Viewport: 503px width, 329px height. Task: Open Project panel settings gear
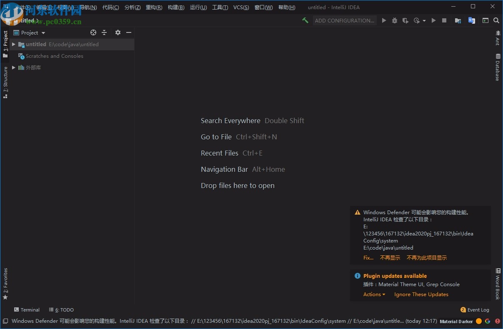(x=118, y=32)
